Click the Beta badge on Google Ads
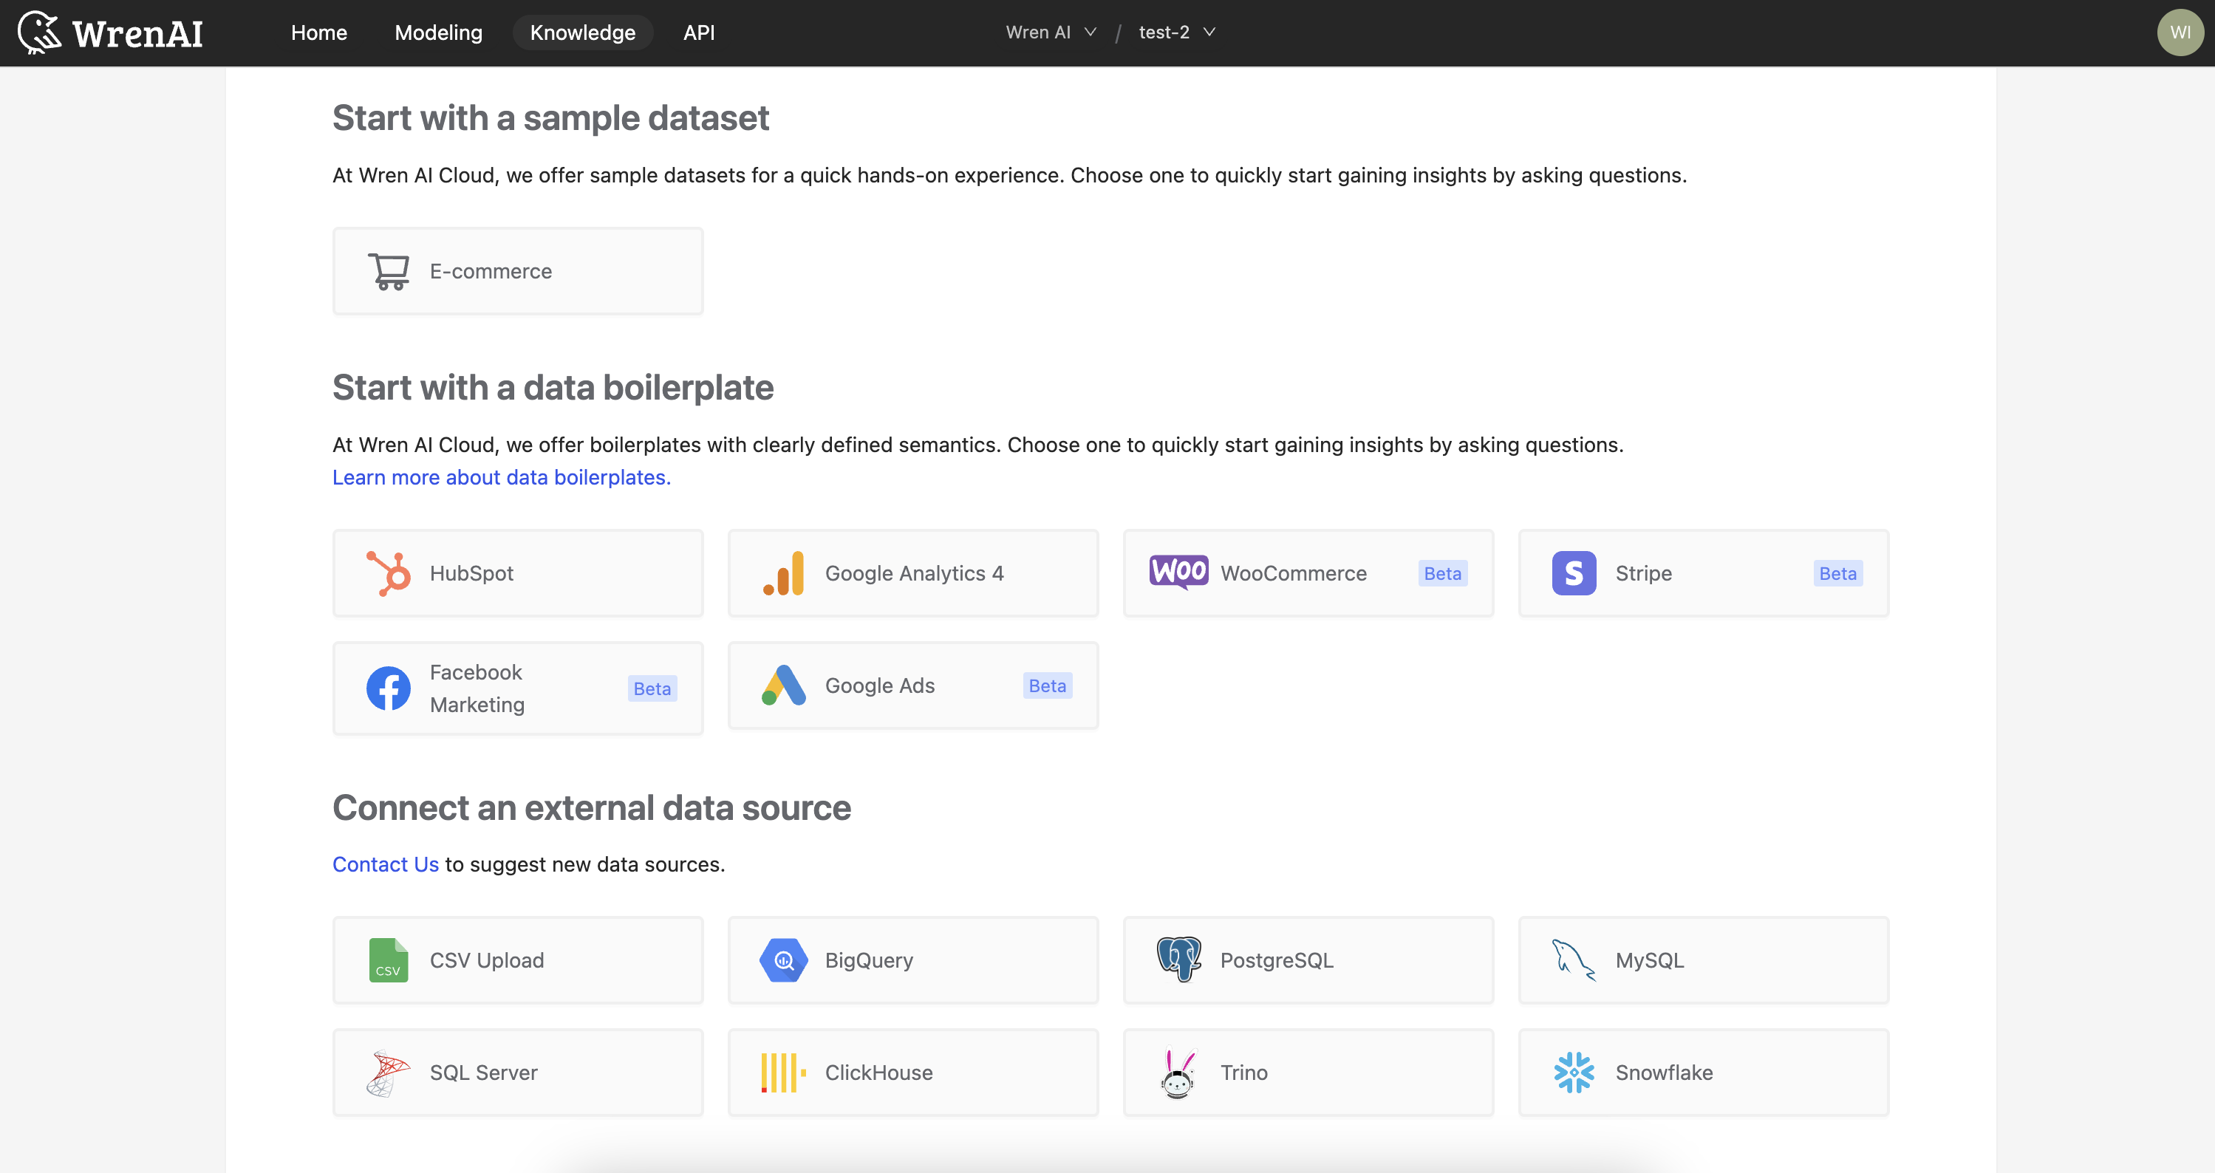The width and height of the screenshot is (2215, 1173). [x=1048, y=685]
